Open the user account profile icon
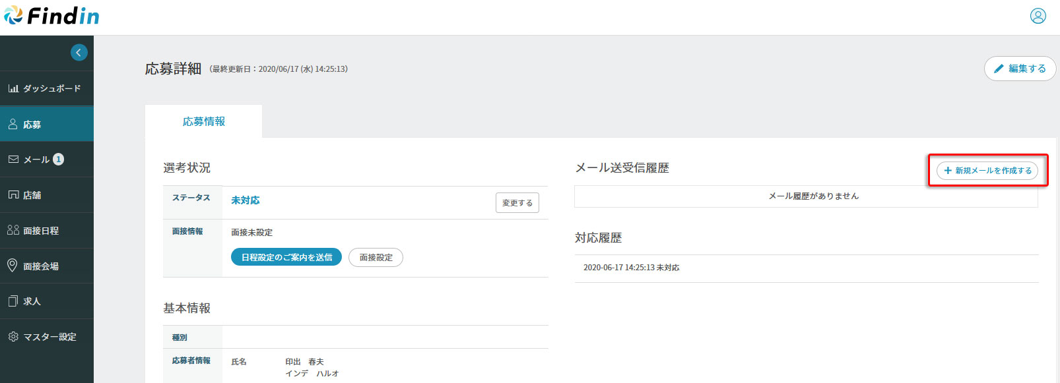1060x383 pixels. pos(1038,16)
